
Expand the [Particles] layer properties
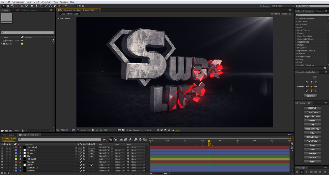coord(13,147)
